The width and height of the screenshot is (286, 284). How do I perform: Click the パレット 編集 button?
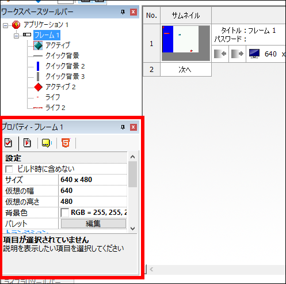pos(93,224)
